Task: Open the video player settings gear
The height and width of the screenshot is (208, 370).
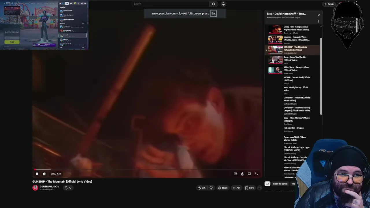Action: pyautogui.click(x=243, y=174)
